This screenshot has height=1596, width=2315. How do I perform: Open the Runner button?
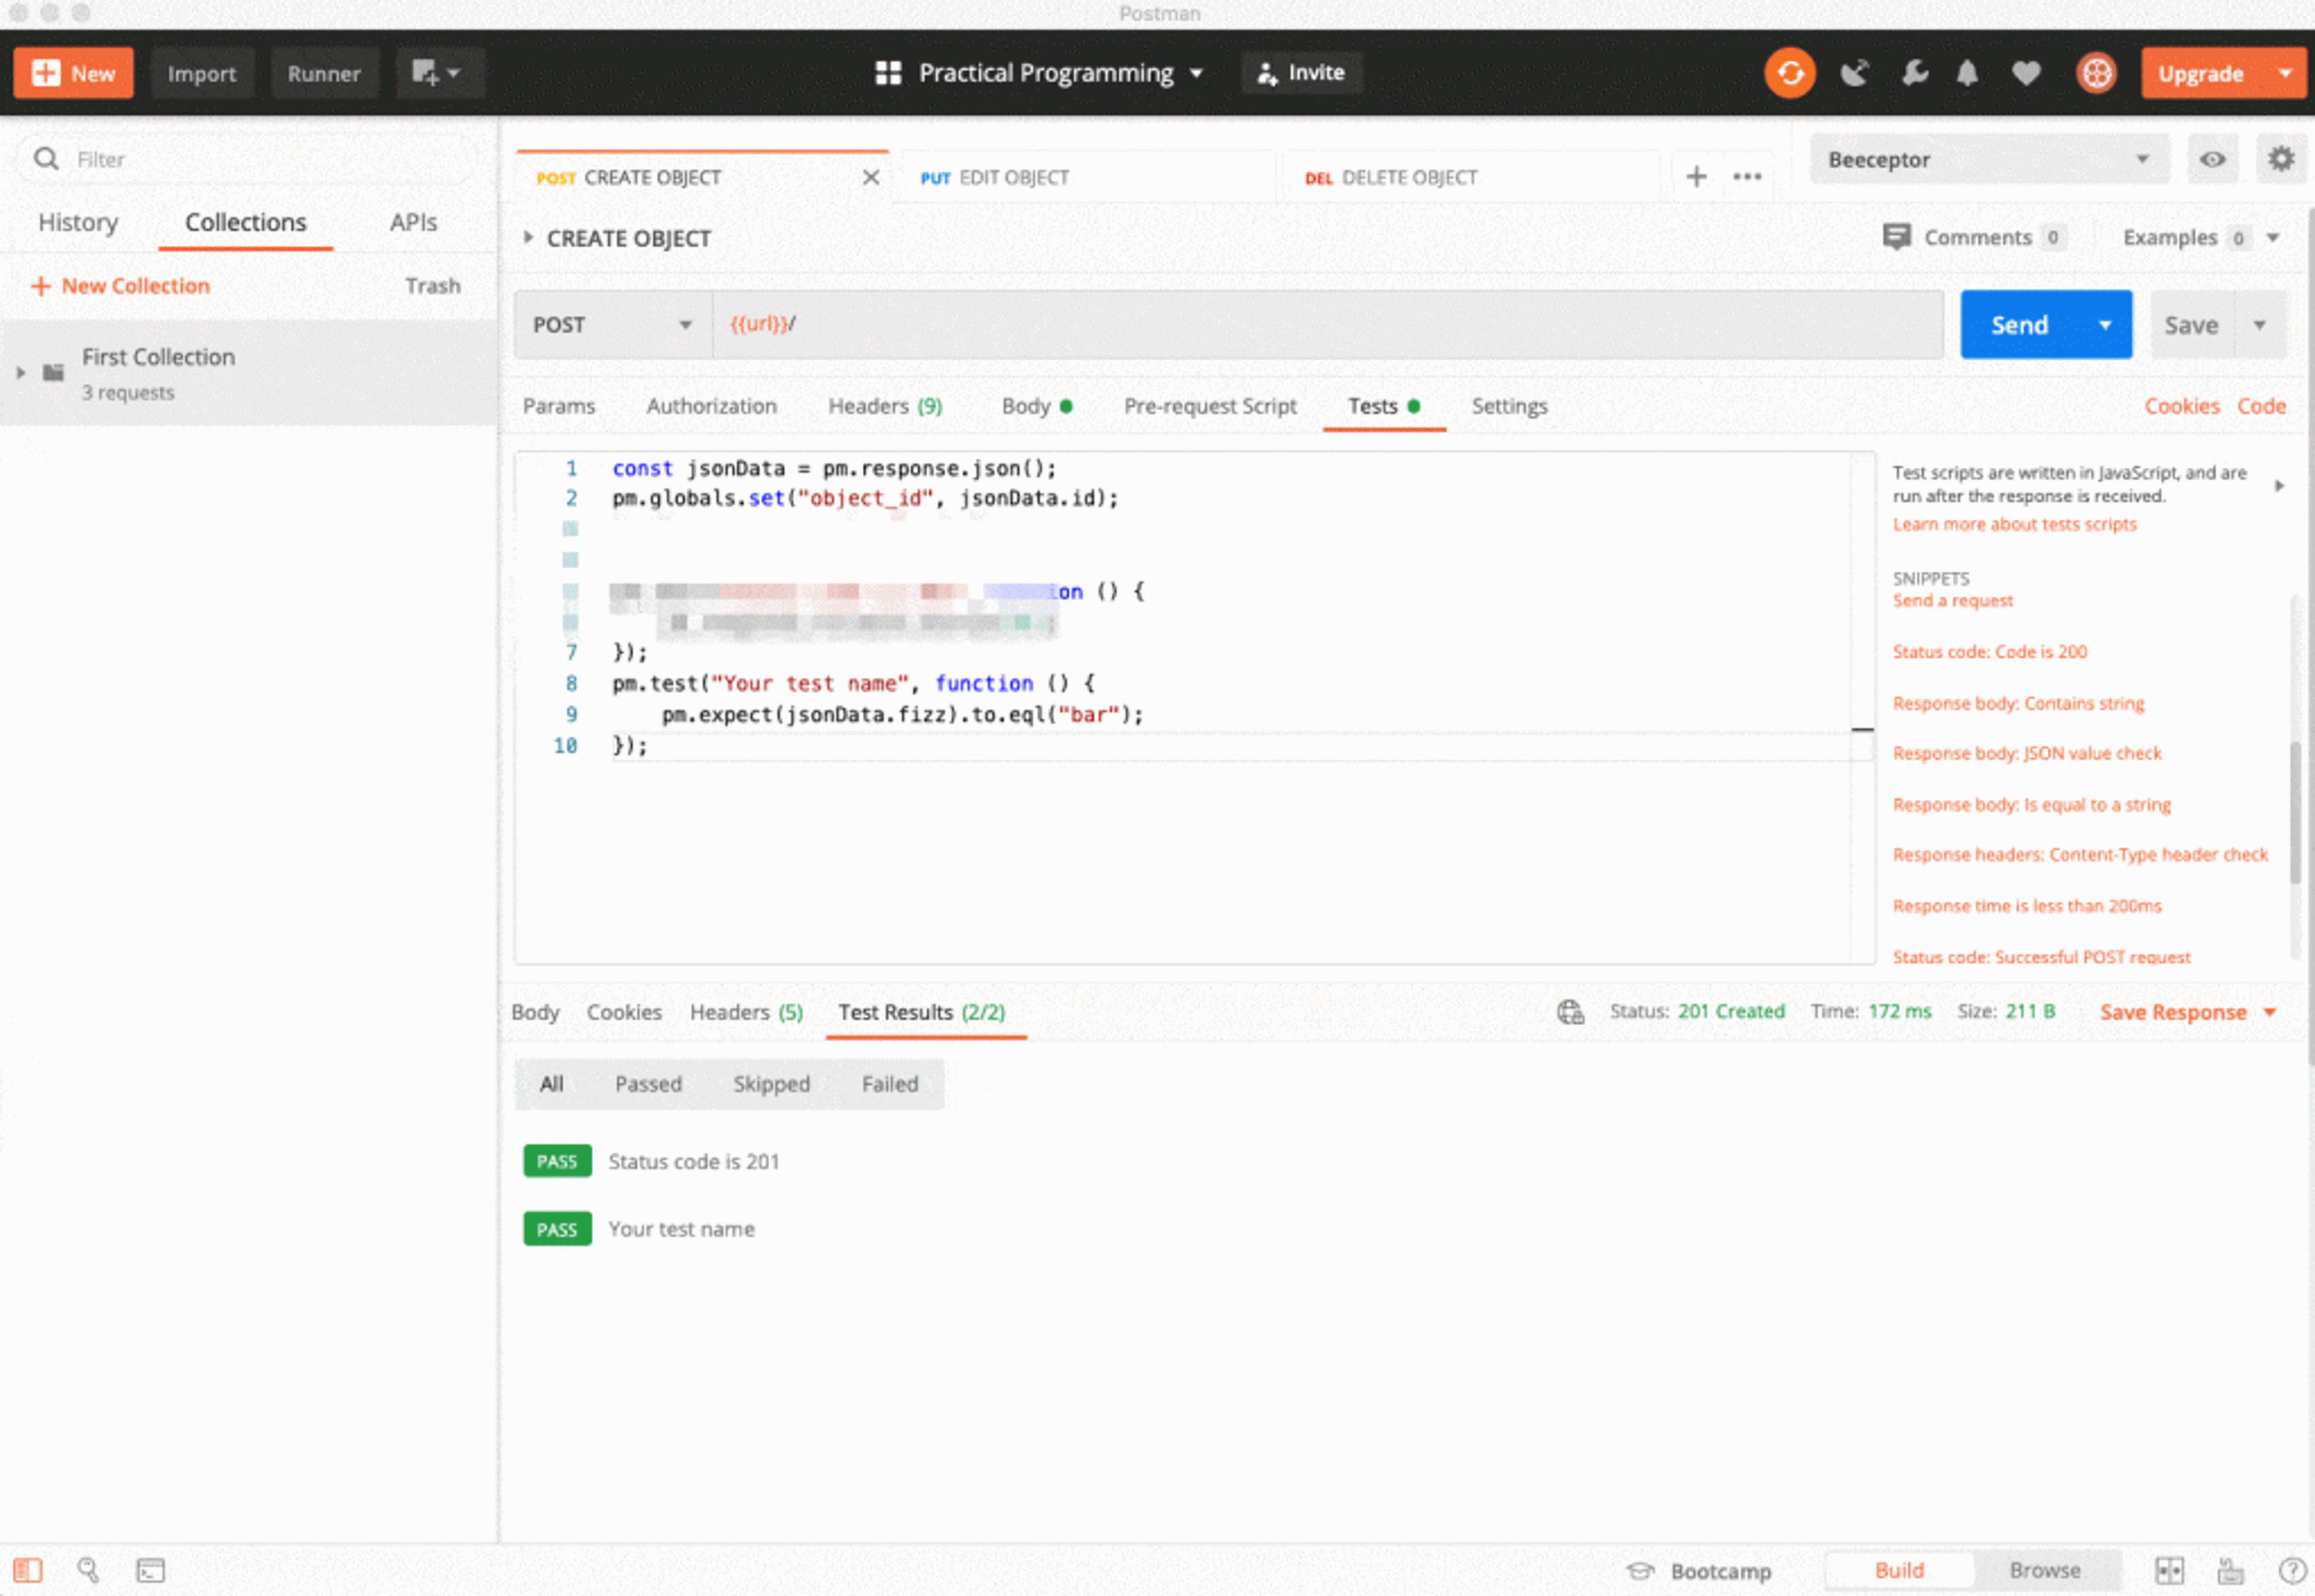coord(324,73)
